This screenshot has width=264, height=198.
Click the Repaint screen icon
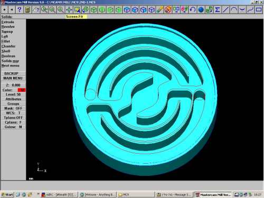pyautogui.click(x=77, y=10)
